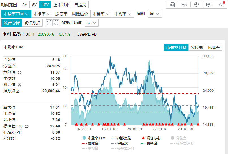Open the 明细数据 tab

point(32,23)
